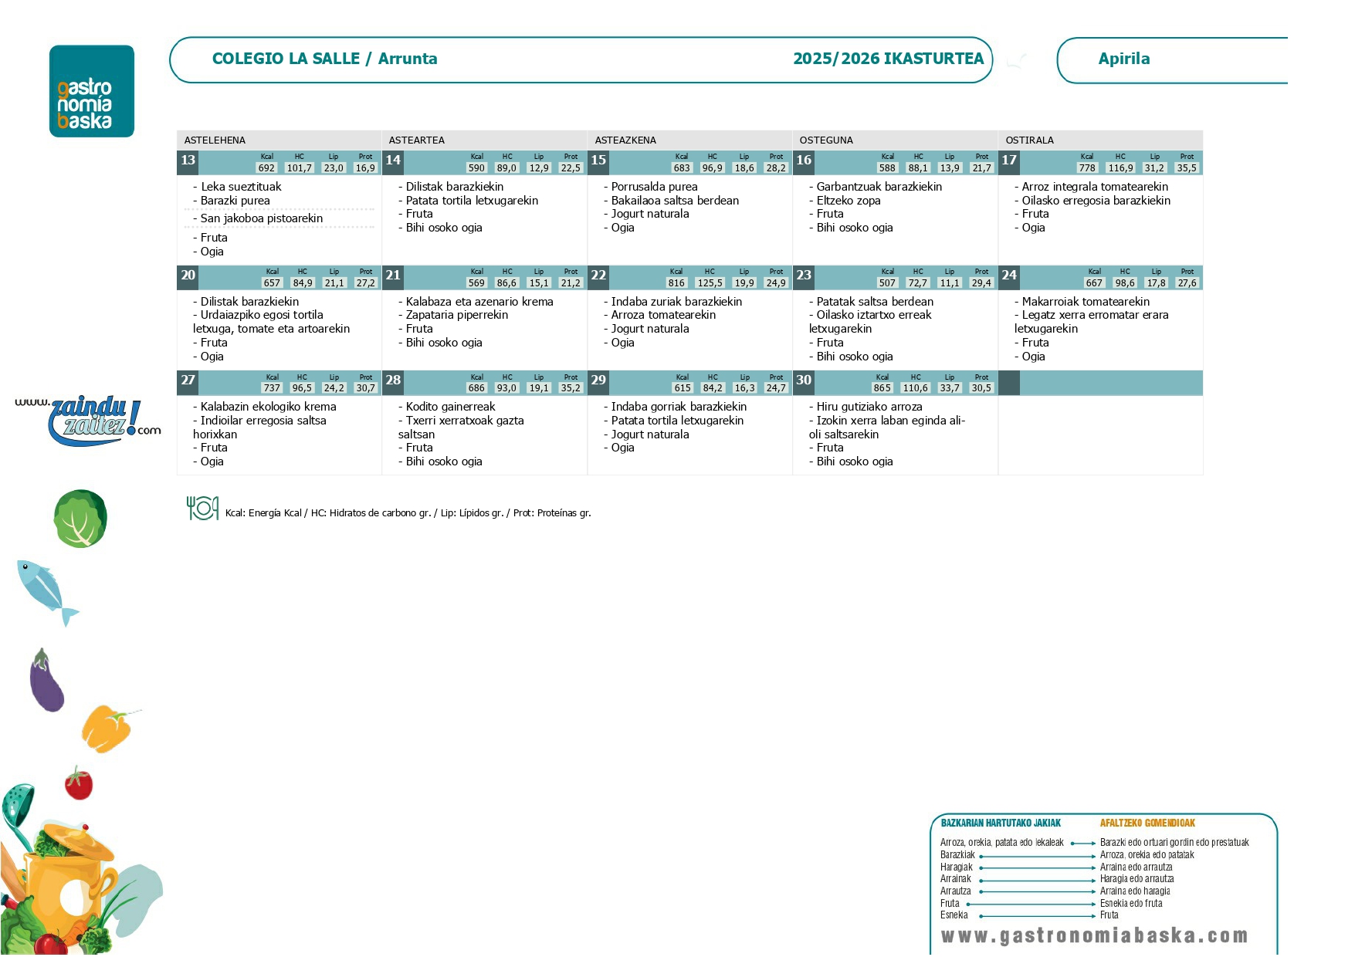The height and width of the screenshot is (957, 1355).
Task: Click the day 30 date cell
Action: [804, 380]
